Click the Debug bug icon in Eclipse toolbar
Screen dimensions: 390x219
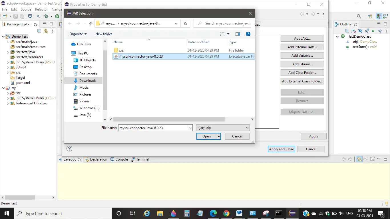coord(46,17)
